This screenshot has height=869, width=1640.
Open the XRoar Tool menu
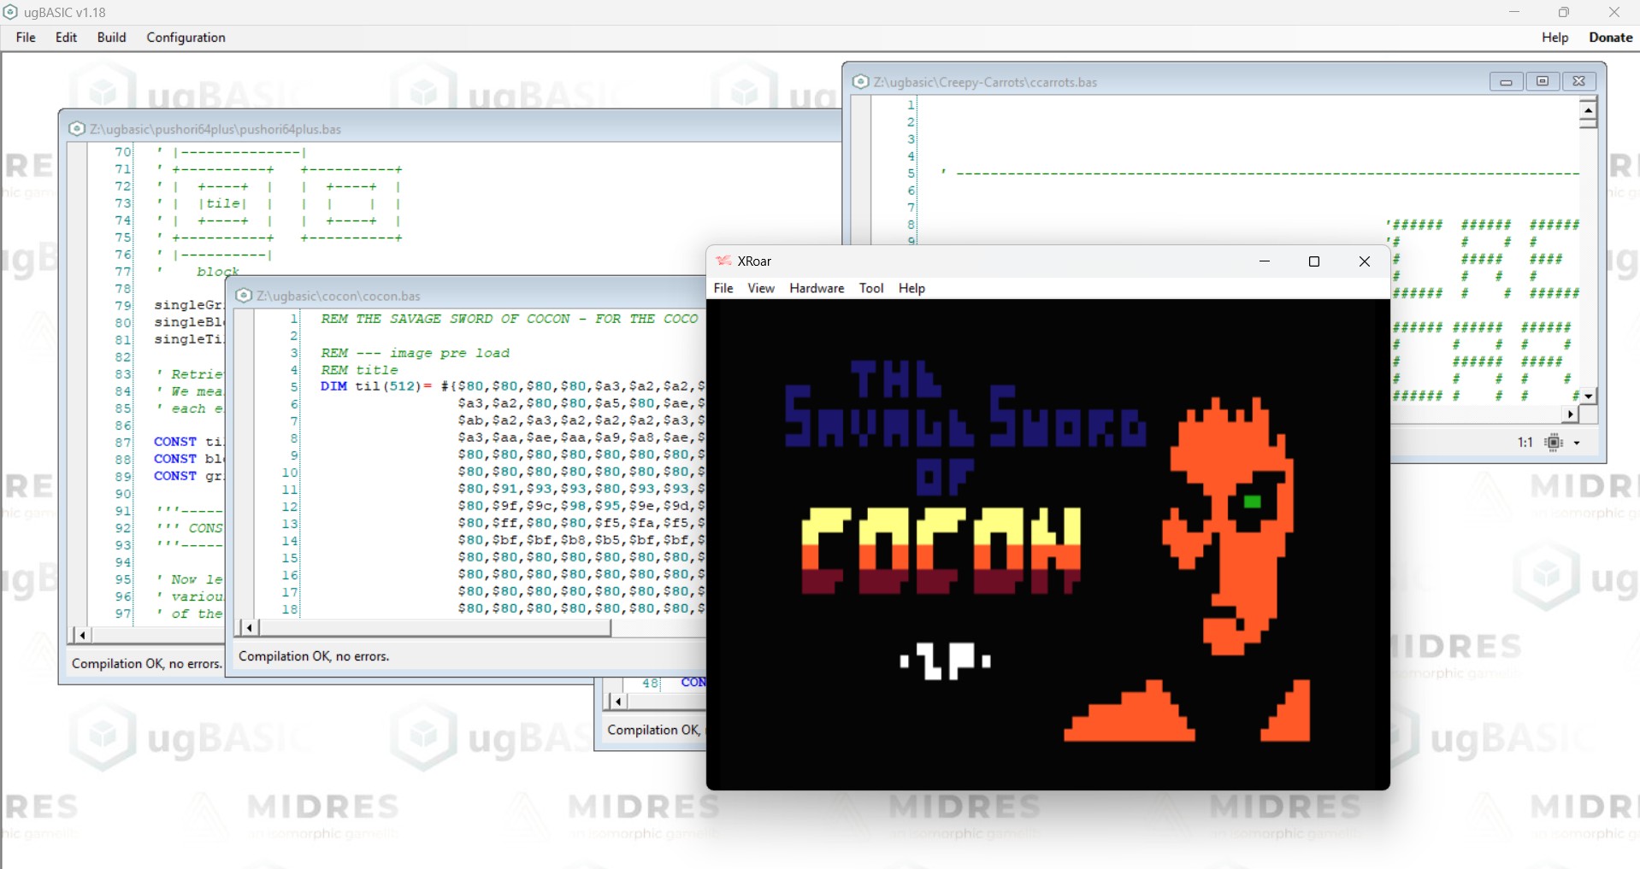click(x=871, y=288)
